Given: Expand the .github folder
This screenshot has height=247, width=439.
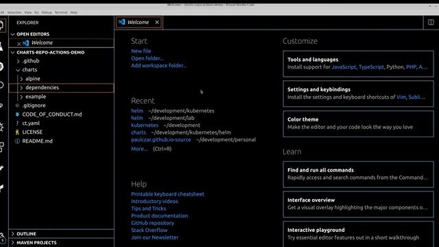Looking at the screenshot, I should tap(19, 61).
